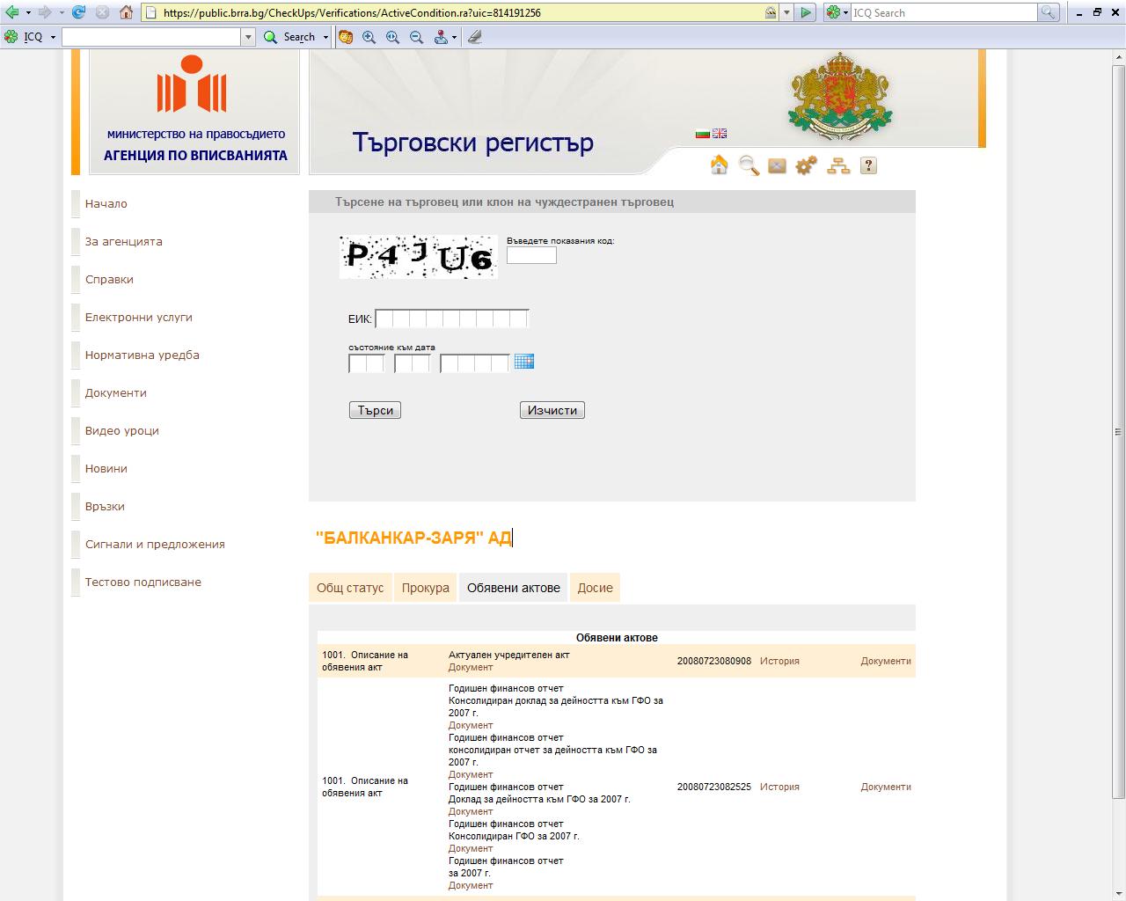Switch site language to English flag
1126x901 pixels.
click(720, 134)
